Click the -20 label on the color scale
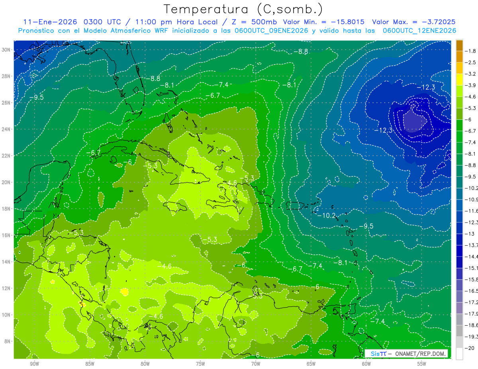Viewport: 478px width, 369px height. [x=470, y=348]
